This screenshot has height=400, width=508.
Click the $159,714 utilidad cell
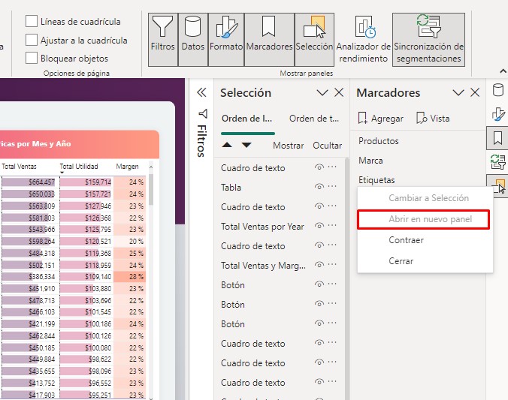(x=86, y=182)
